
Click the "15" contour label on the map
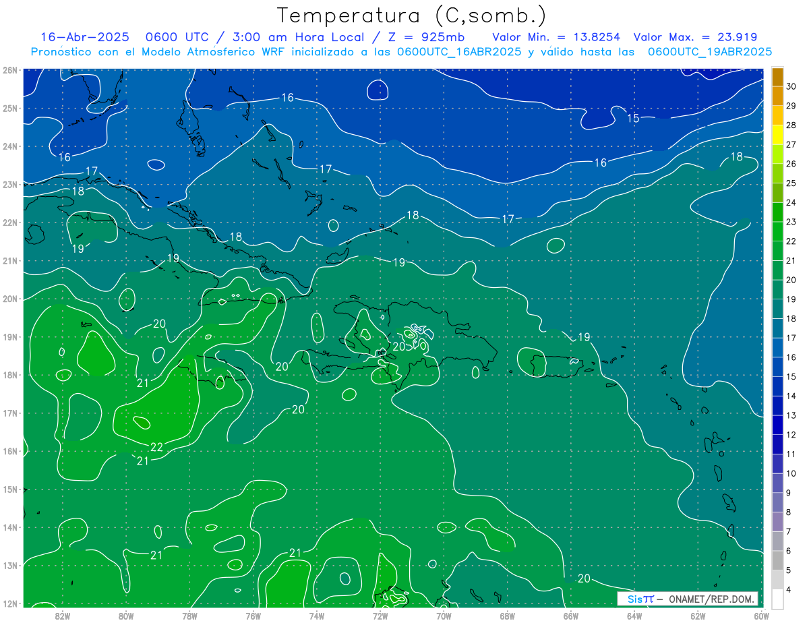tap(633, 119)
